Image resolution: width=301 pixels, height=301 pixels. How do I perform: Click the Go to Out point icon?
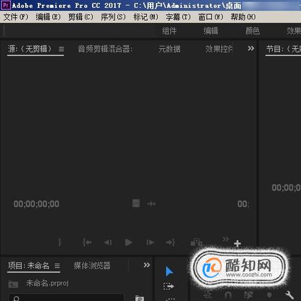coord(171,243)
